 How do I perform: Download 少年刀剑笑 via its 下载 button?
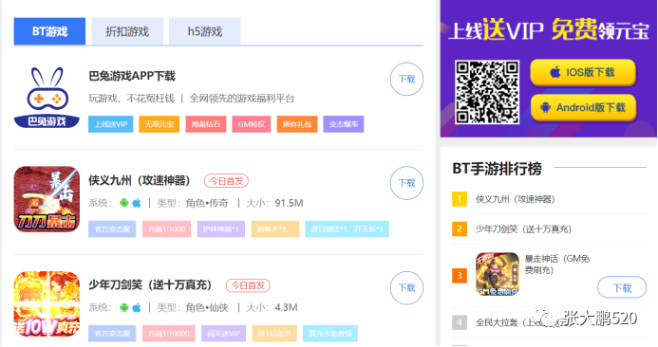tap(406, 288)
